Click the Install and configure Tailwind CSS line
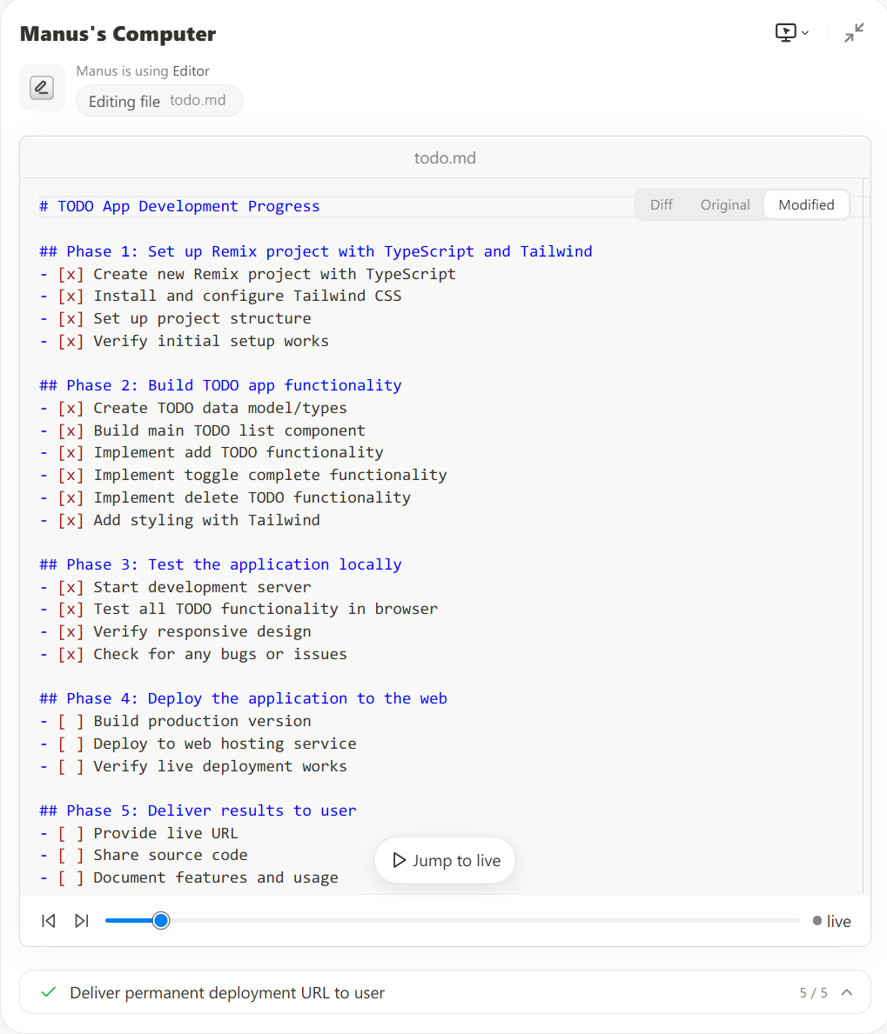 [x=220, y=296]
